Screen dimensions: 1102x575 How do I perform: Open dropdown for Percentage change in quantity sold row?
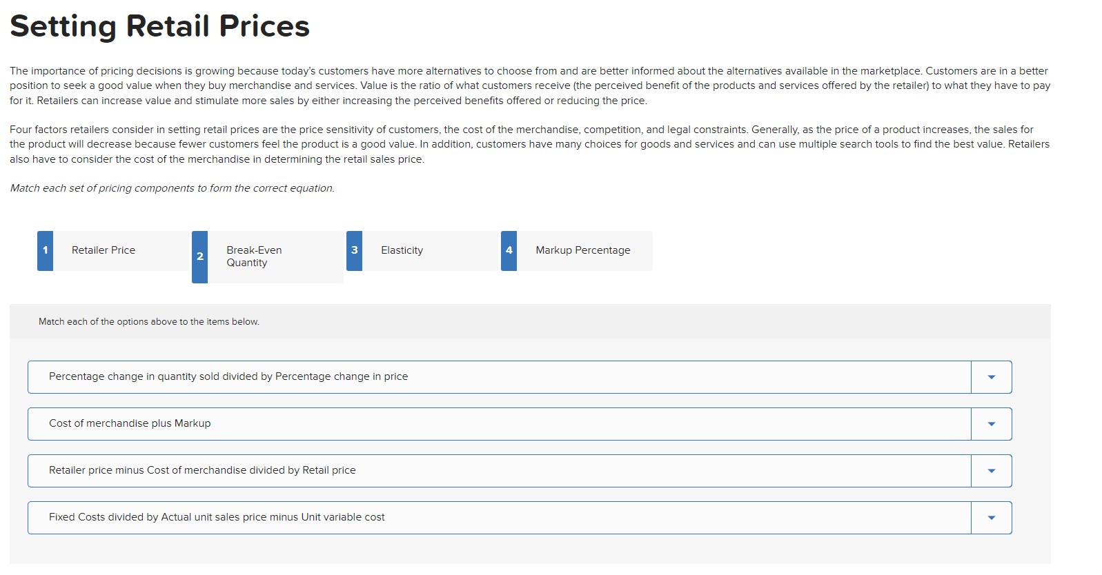tap(991, 377)
